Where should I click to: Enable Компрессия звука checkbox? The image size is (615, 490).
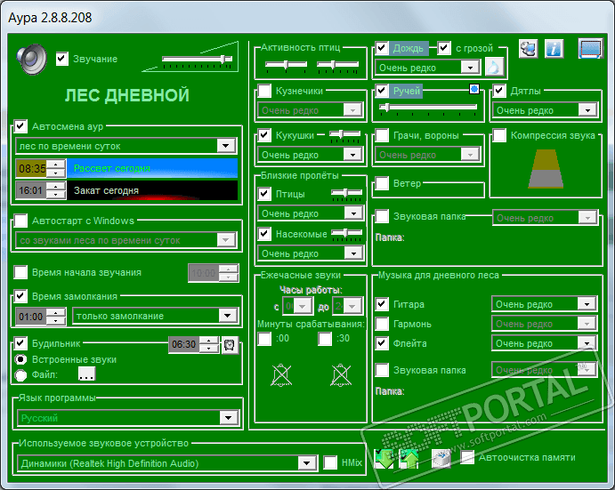click(x=499, y=135)
